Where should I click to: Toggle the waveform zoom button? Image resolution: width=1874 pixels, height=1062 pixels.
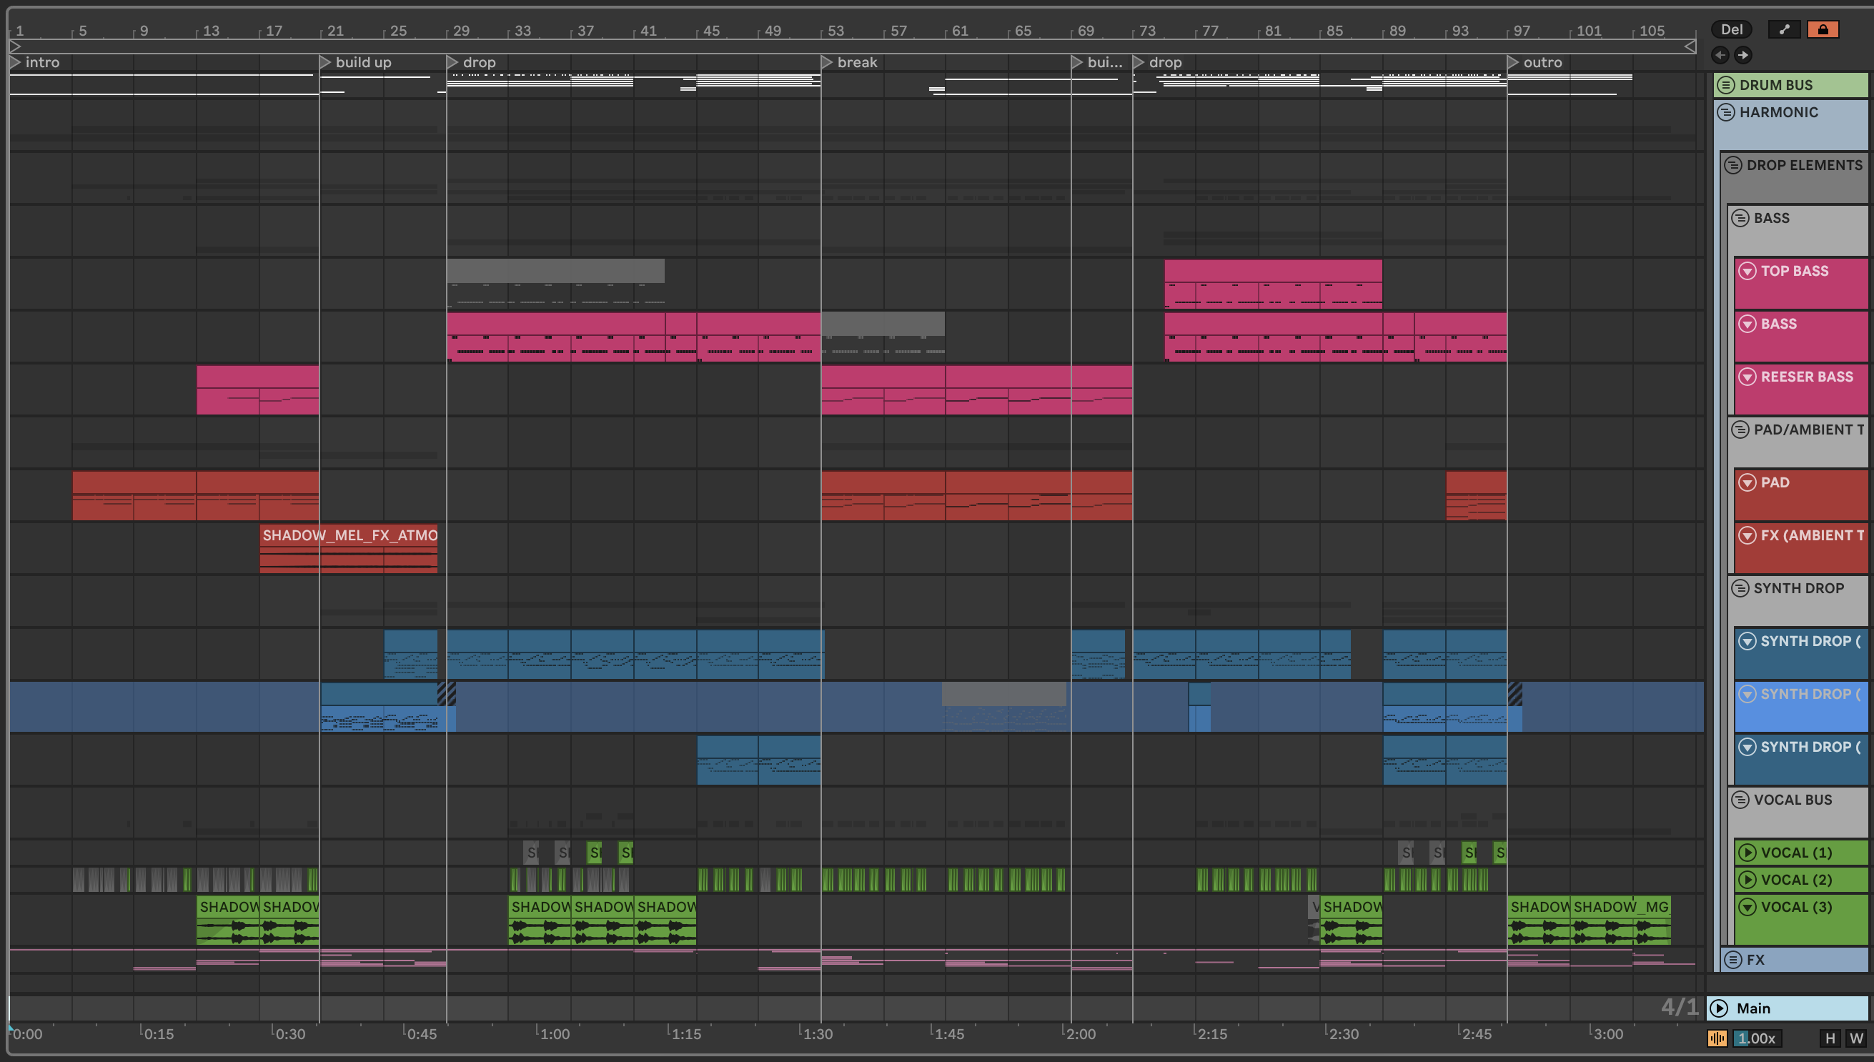coord(1717,1038)
